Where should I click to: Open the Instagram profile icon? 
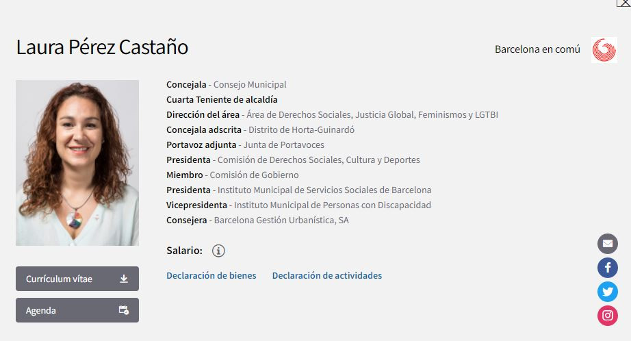tap(607, 315)
